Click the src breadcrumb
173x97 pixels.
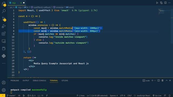pos(11,7)
